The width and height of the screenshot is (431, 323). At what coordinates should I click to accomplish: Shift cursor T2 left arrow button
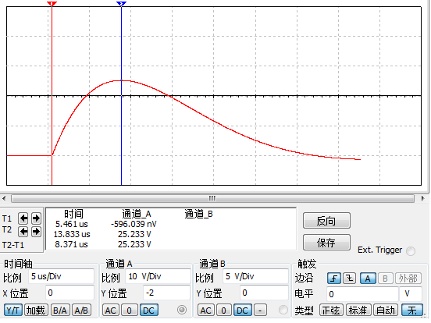pyautogui.click(x=23, y=232)
